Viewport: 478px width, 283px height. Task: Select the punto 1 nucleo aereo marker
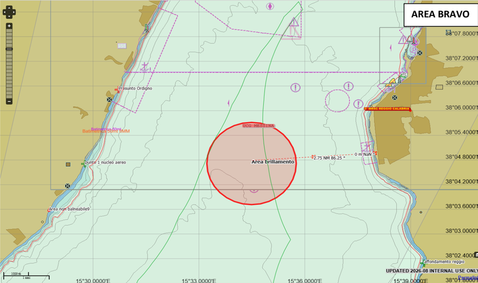coord(83,164)
